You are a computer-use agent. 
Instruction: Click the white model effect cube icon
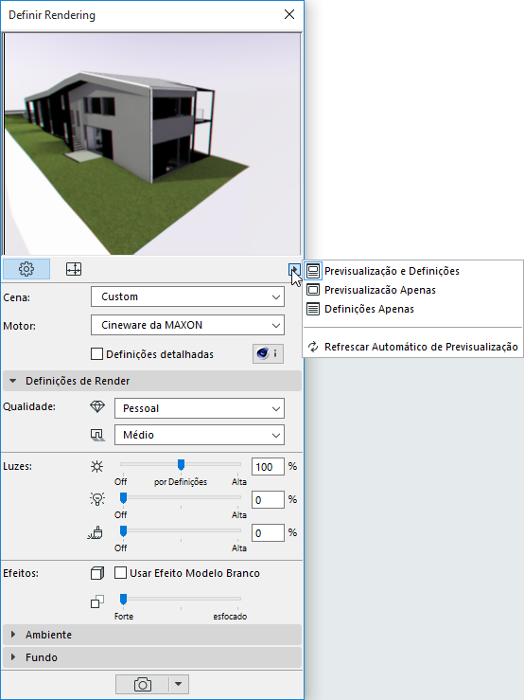[x=97, y=573]
